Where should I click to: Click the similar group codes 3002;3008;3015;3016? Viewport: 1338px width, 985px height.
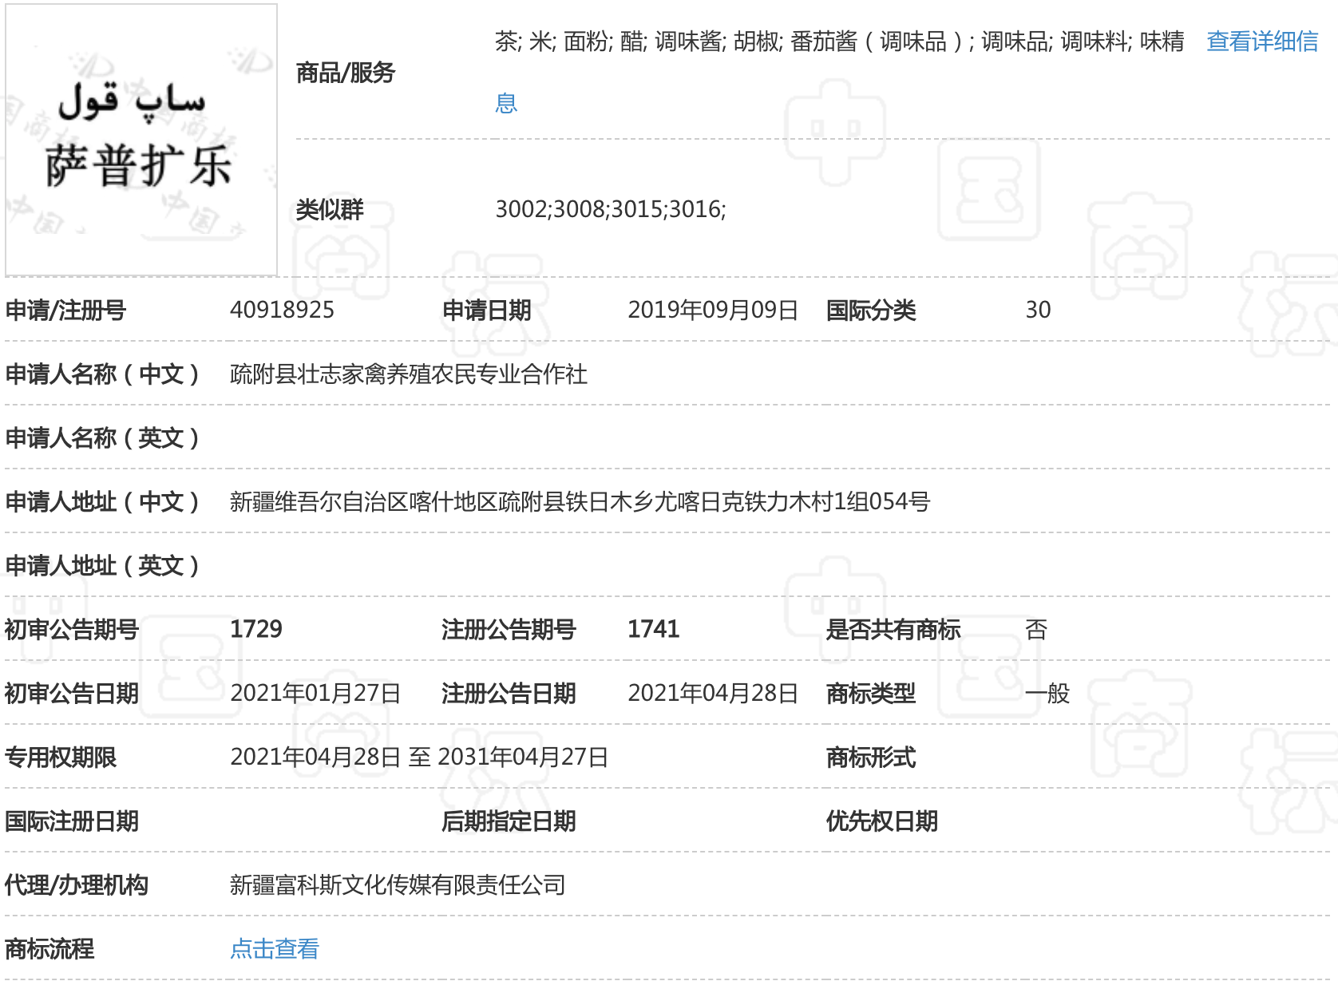[610, 209]
